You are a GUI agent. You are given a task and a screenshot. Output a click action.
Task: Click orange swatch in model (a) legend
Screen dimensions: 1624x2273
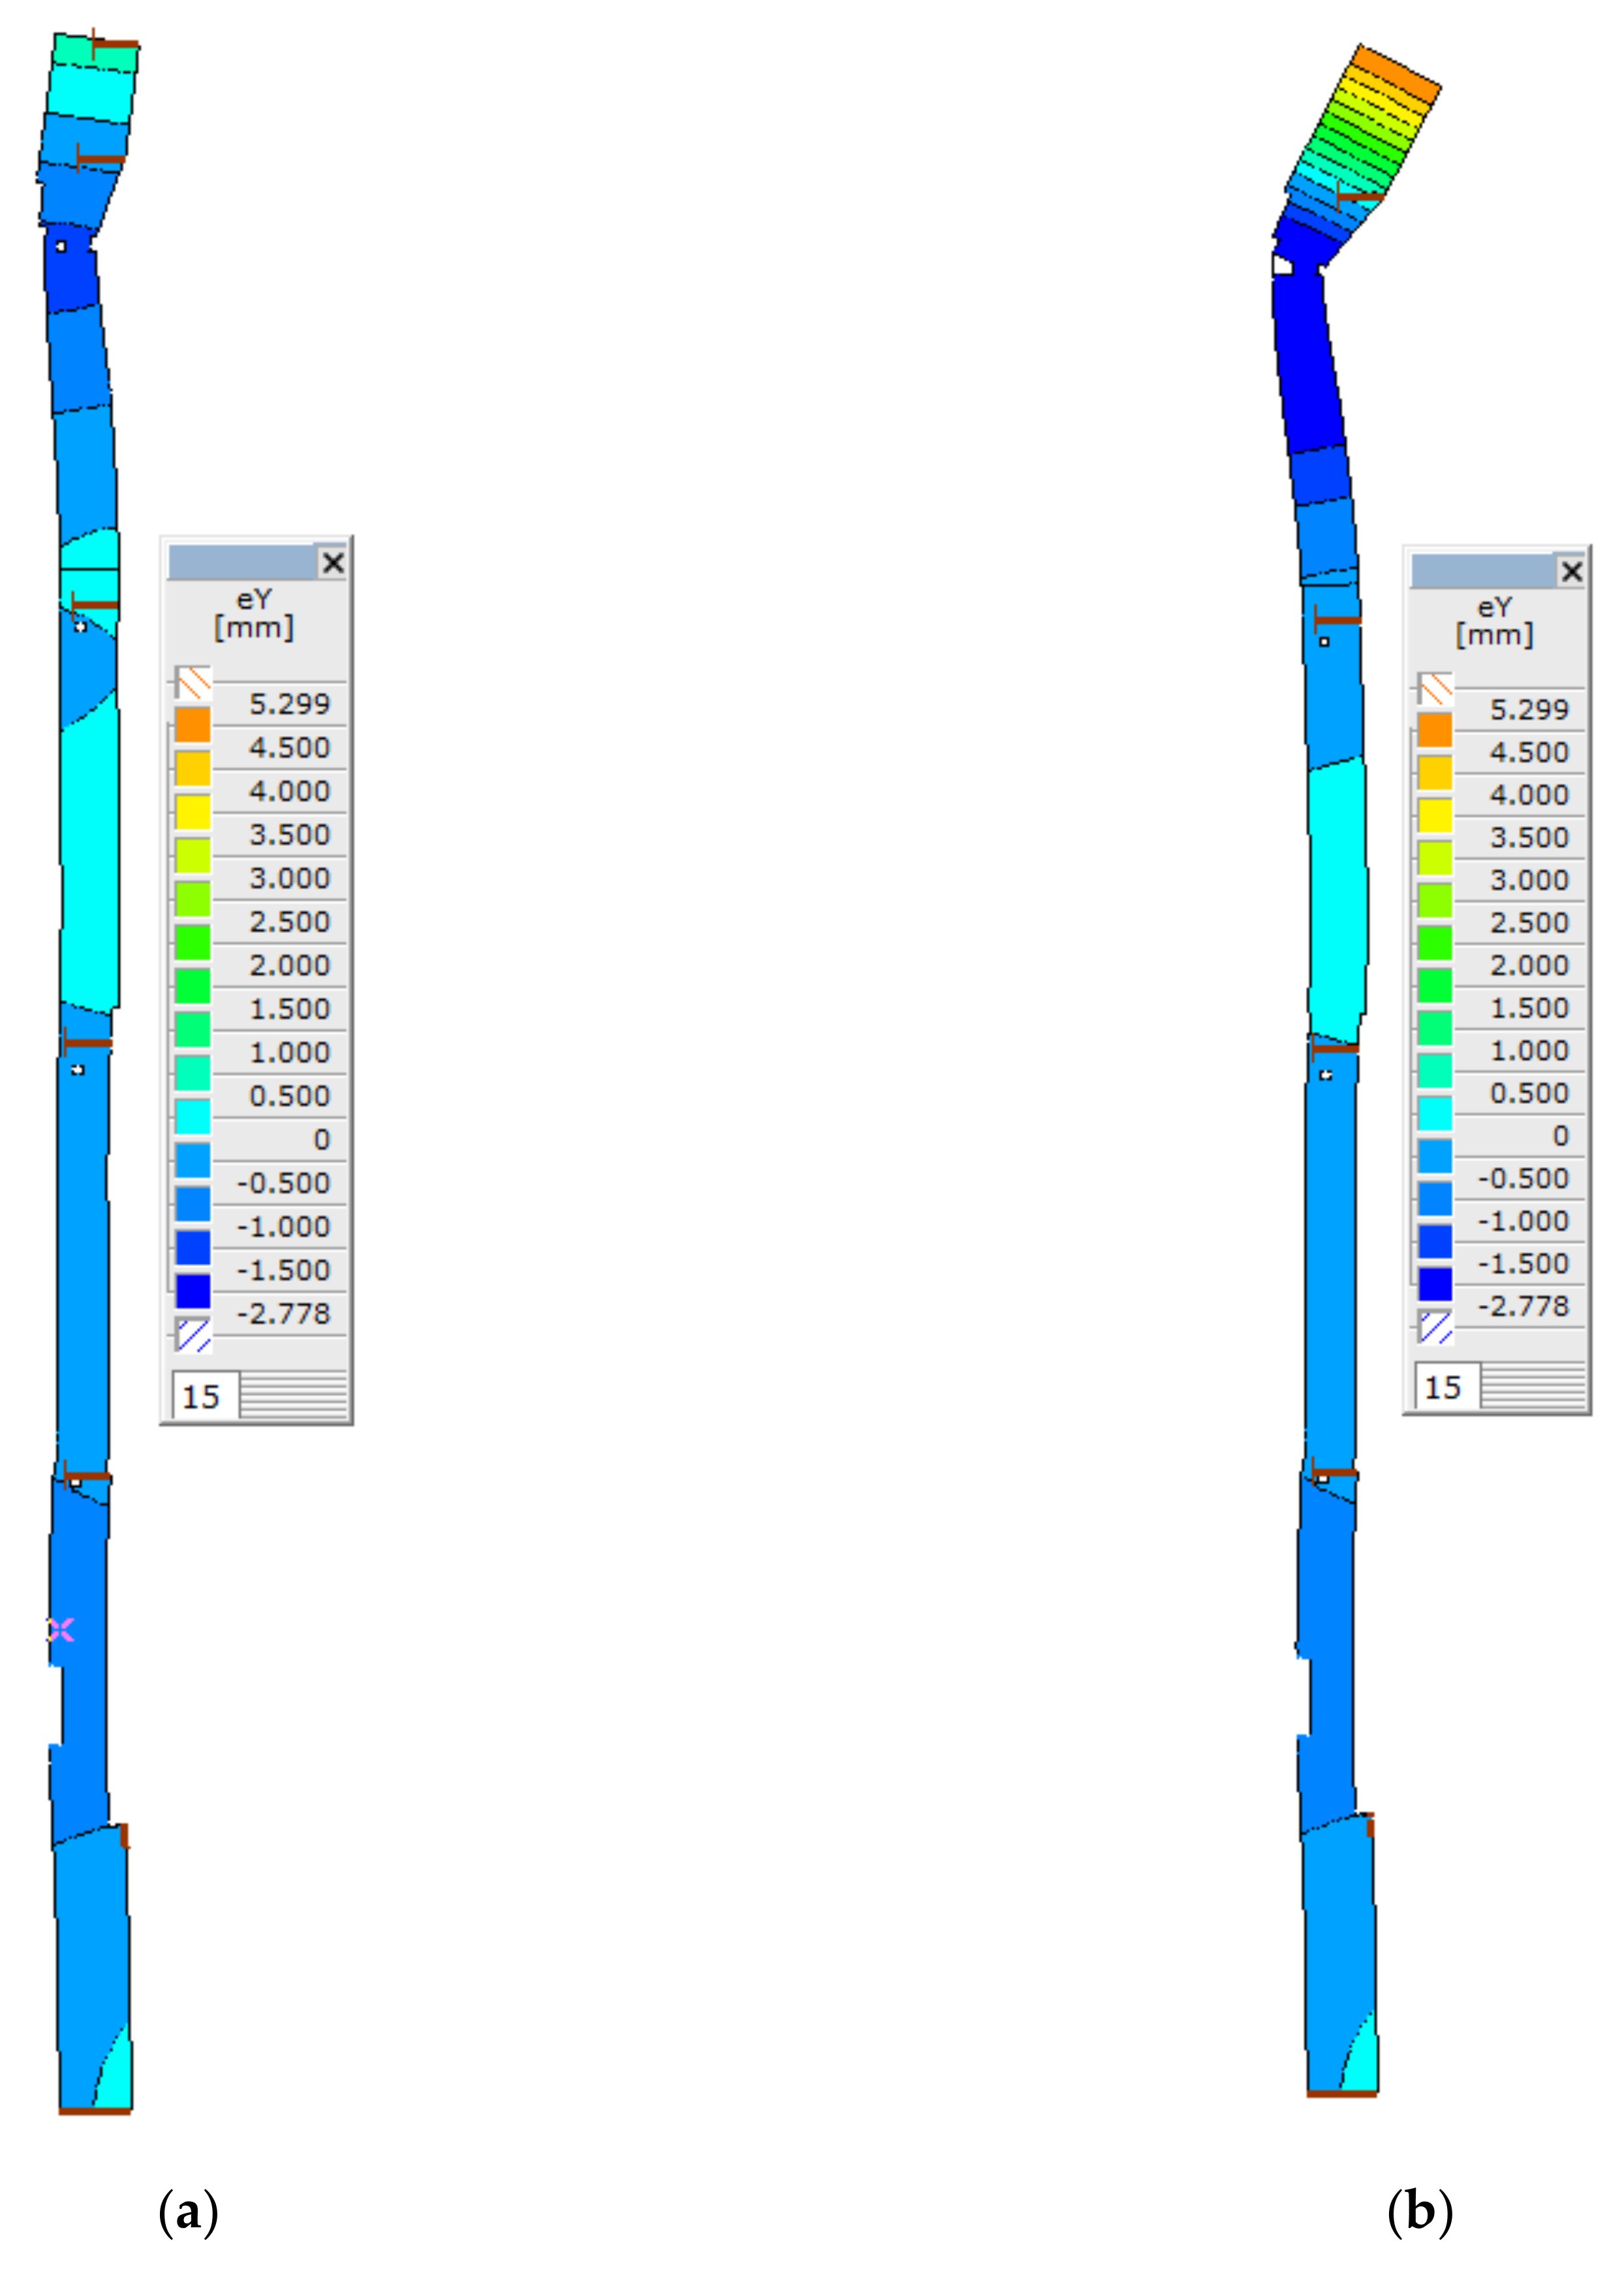pyautogui.click(x=193, y=724)
